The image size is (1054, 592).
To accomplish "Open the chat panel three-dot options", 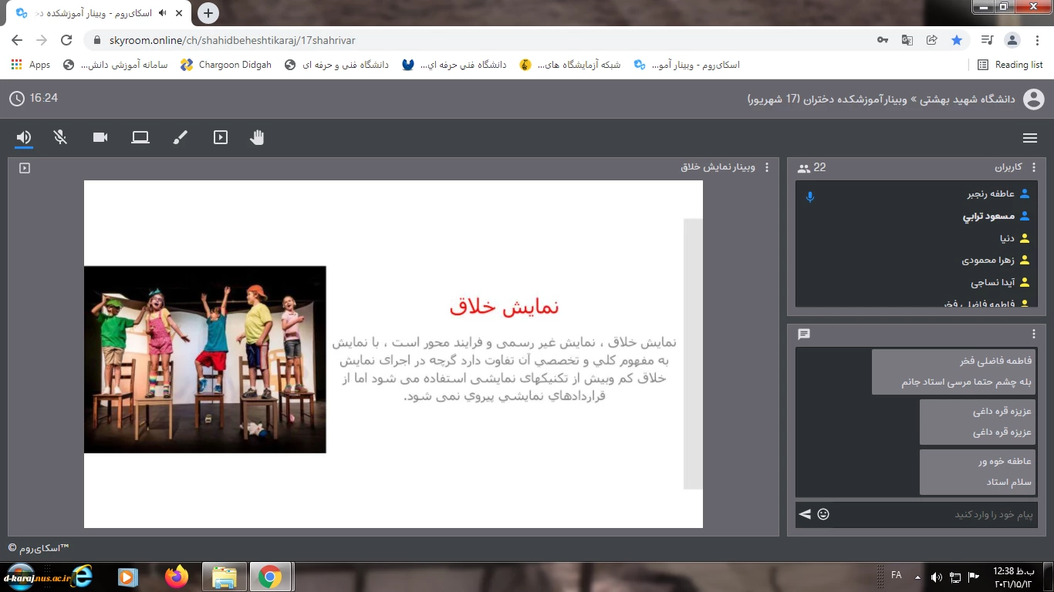I will (1034, 334).
